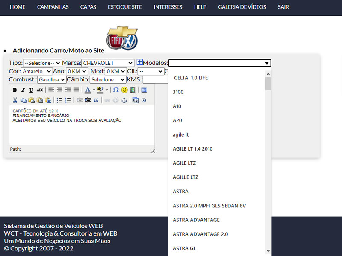Open the Combust. dropdown showing Gasolina

(x=52, y=79)
